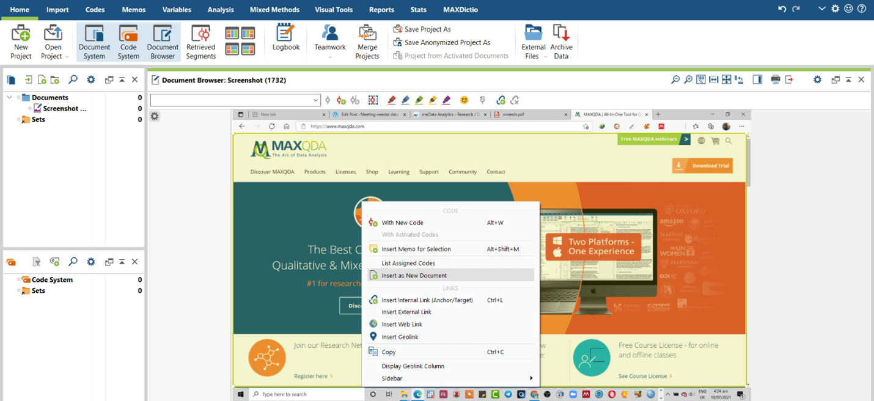Open settings gear in the Document System panel
This screenshot has height=401, width=874.
tap(91, 79)
